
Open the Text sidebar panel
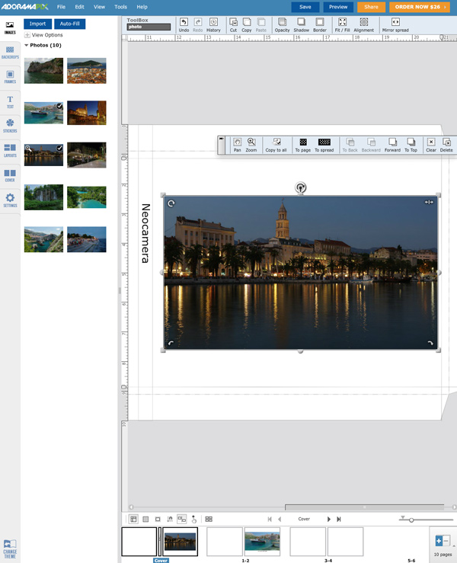10,102
